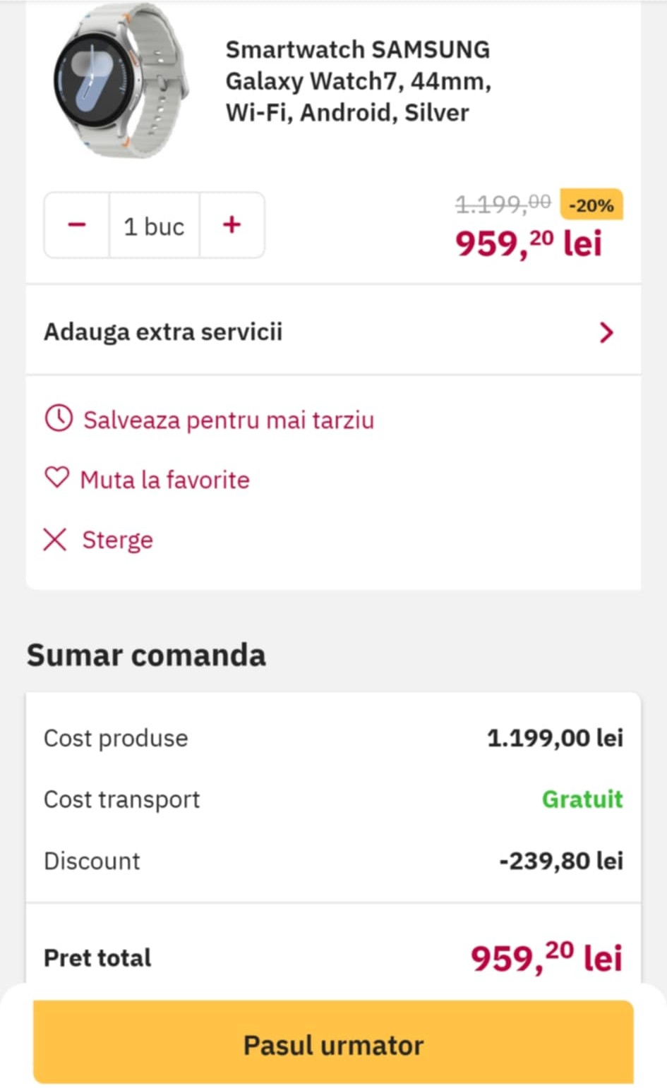Choose the Muta la favorite link
This screenshot has width=667, height=1088.
point(164,480)
